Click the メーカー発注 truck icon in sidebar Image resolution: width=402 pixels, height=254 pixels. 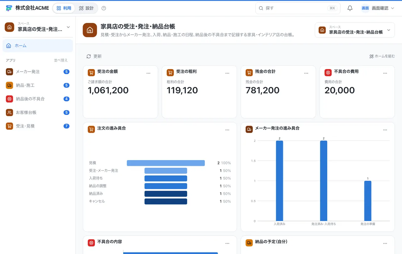pyautogui.click(x=9, y=72)
